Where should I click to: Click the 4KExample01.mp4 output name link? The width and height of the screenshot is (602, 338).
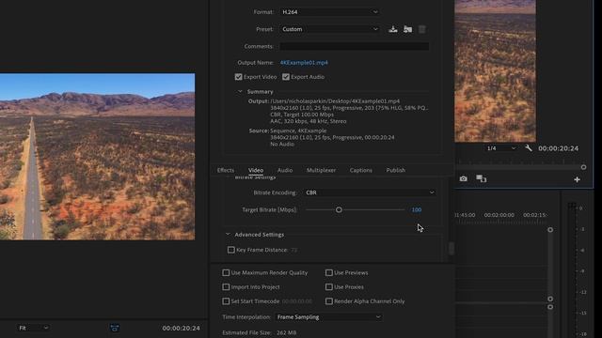point(304,63)
